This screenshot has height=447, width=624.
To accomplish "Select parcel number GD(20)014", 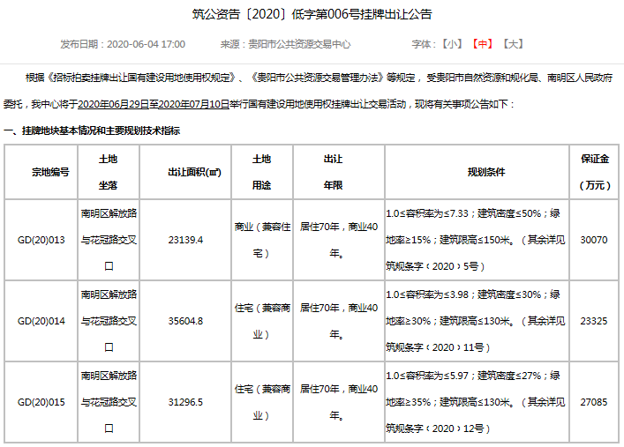I will click(x=41, y=321).
